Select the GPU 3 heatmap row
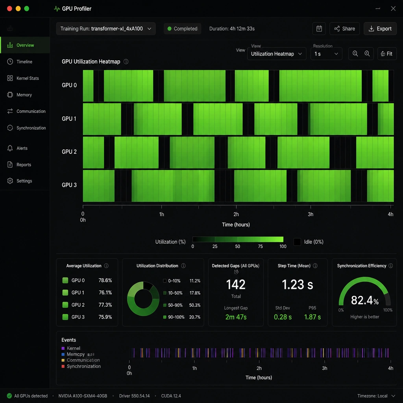Image resolution: width=403 pixels, height=403 pixels. [x=238, y=186]
